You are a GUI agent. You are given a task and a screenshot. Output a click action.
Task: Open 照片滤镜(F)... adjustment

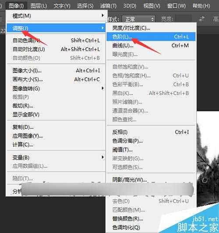(x=151, y=102)
